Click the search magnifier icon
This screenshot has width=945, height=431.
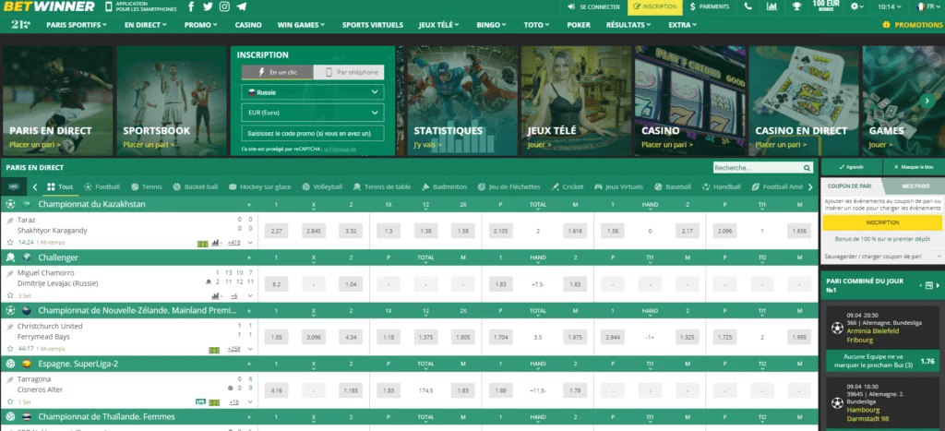point(808,168)
